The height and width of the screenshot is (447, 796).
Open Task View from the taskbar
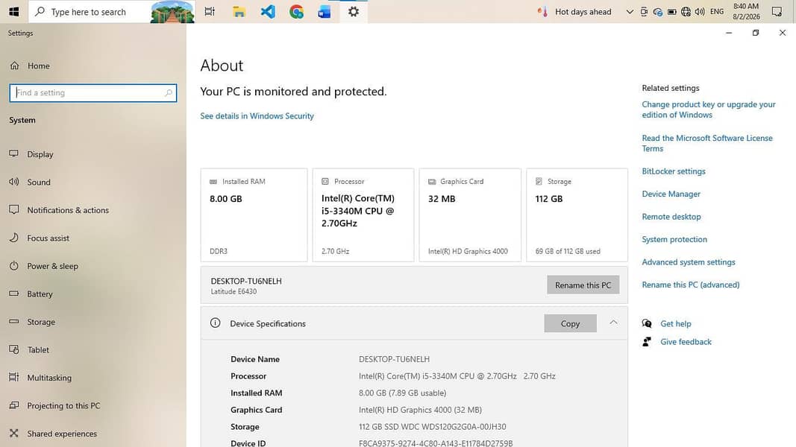pos(209,11)
